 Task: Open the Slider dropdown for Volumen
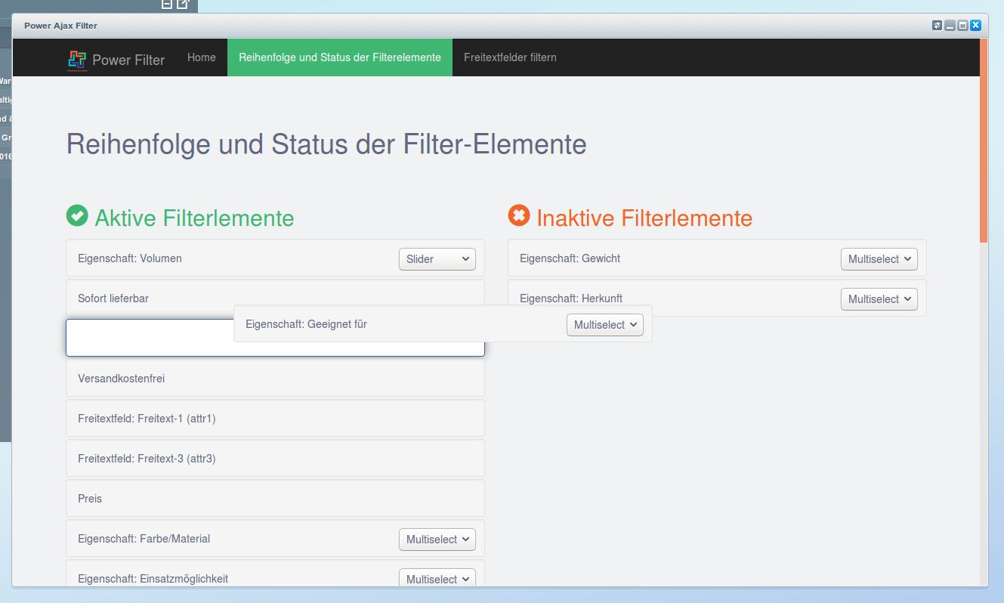coord(437,259)
